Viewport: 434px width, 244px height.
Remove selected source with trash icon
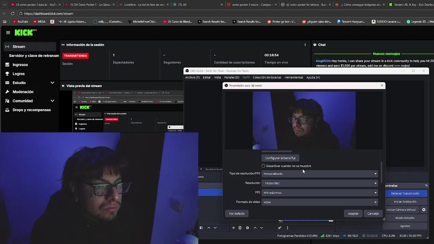click(x=240, y=228)
